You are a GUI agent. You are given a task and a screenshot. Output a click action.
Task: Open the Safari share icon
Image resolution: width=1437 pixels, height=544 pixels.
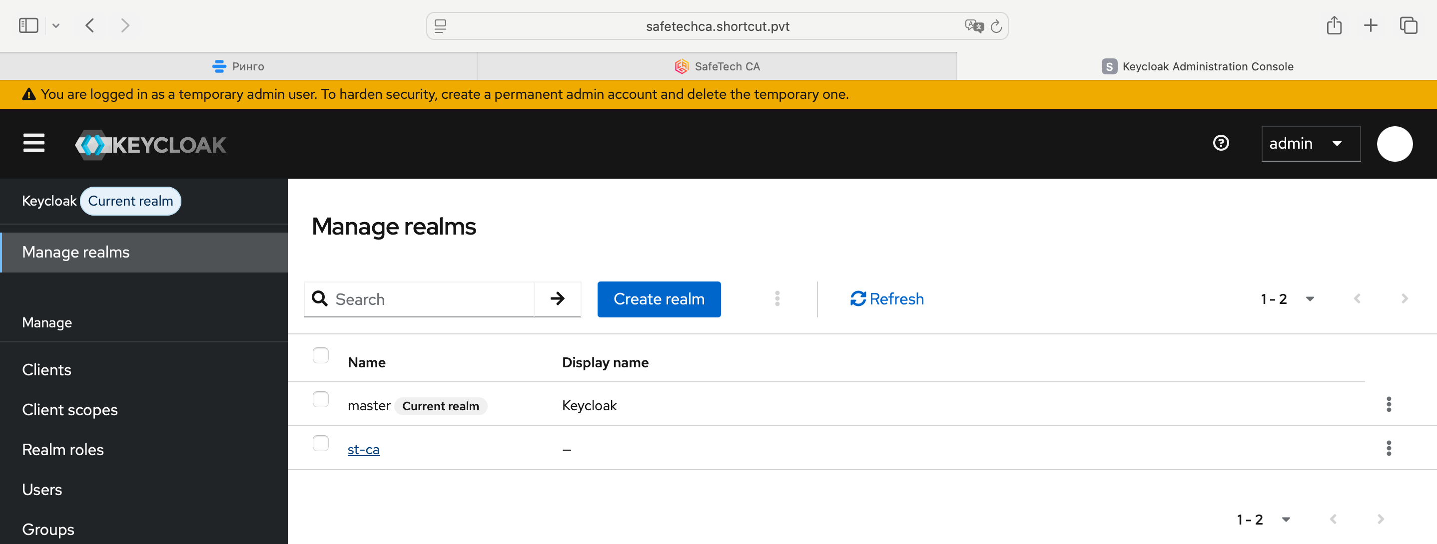tap(1334, 25)
